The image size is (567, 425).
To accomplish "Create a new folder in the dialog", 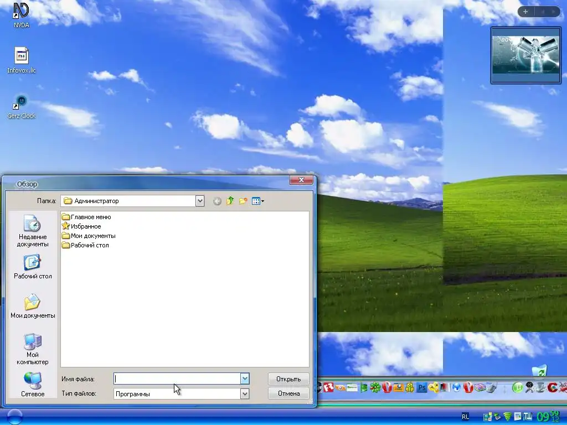I will 243,201.
